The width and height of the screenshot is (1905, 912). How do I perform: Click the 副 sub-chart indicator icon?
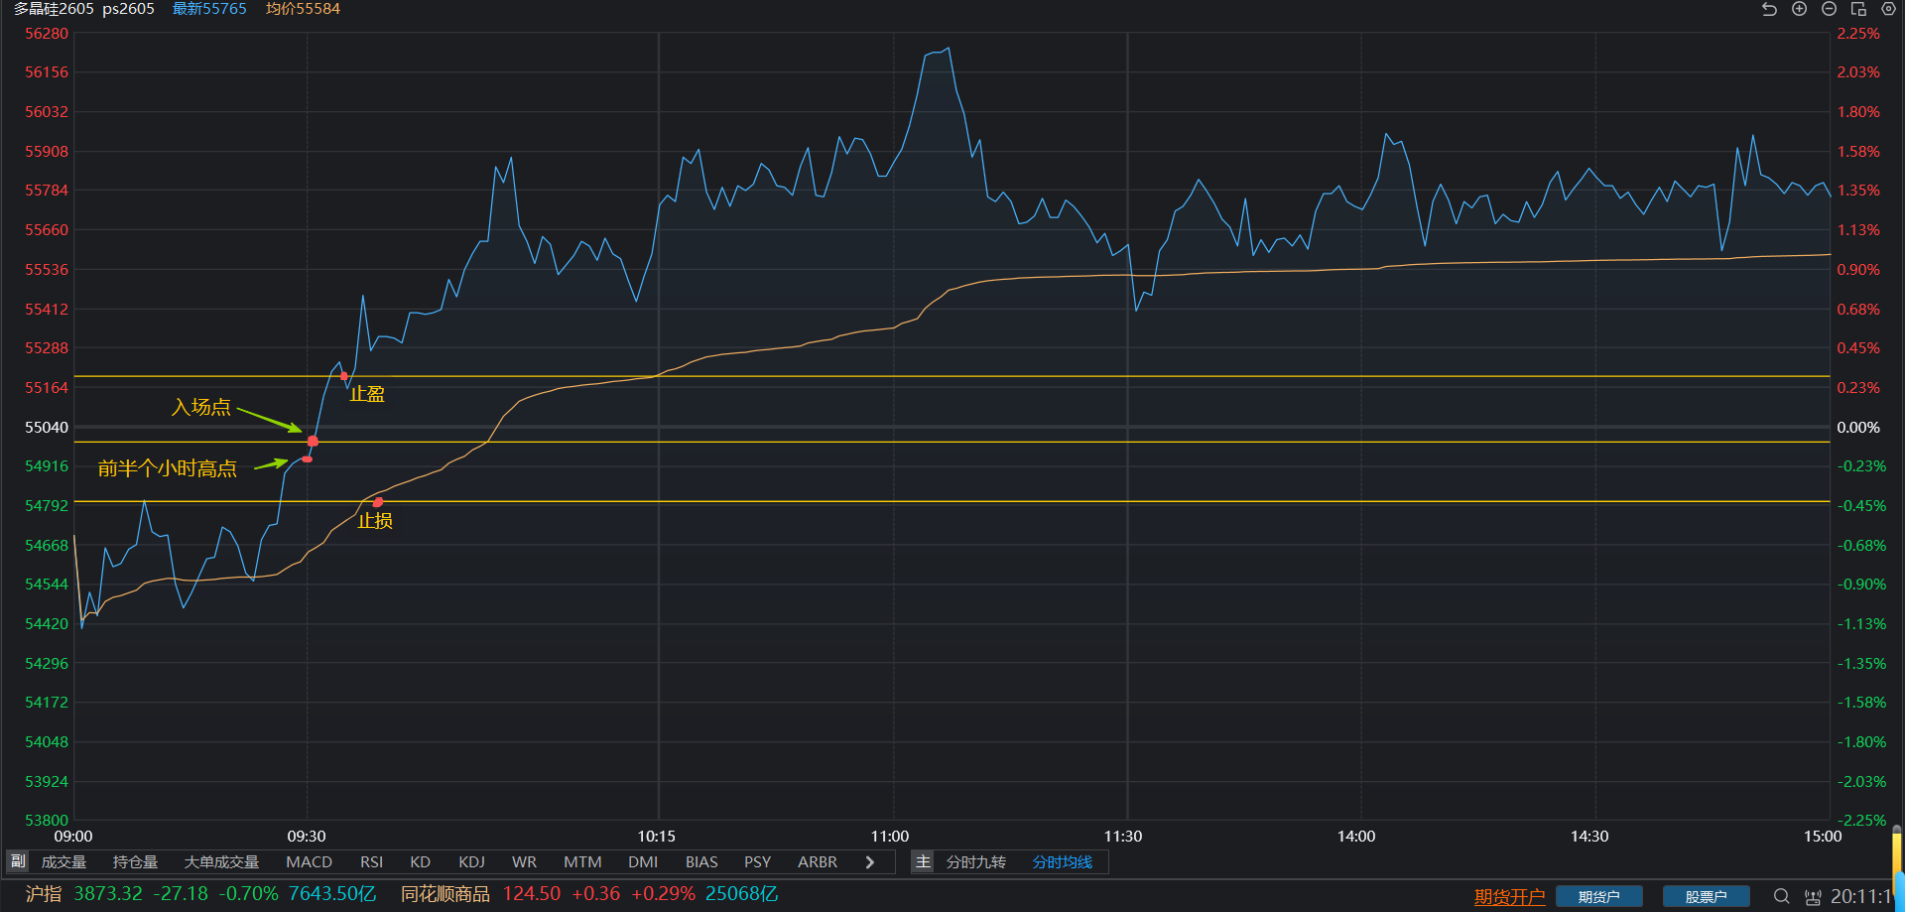click(18, 861)
